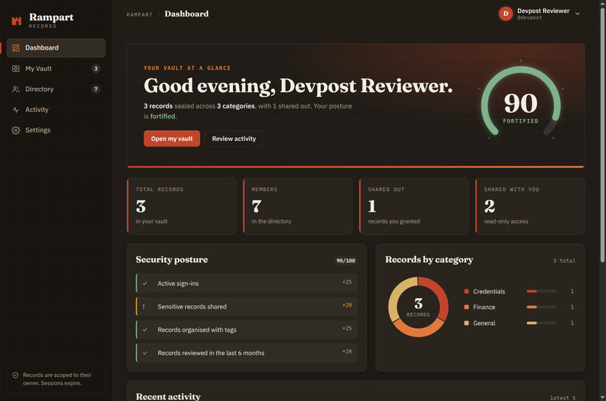Click the 90 Fortified score gauge
The height and width of the screenshot is (401, 606).
pyautogui.click(x=520, y=102)
